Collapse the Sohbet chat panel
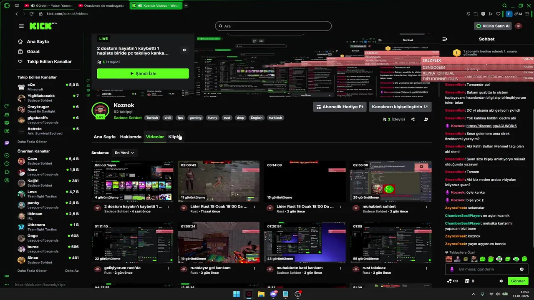Image resolution: width=534 pixels, height=300 pixels. pyautogui.click(x=445, y=39)
